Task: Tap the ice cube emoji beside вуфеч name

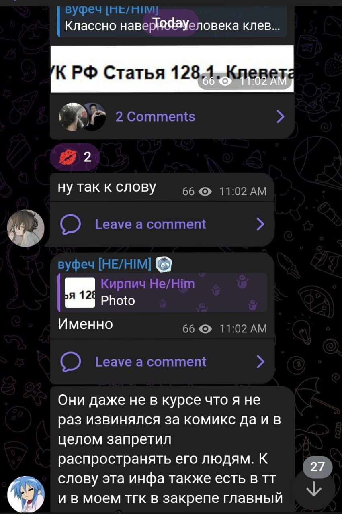Action: tap(164, 264)
